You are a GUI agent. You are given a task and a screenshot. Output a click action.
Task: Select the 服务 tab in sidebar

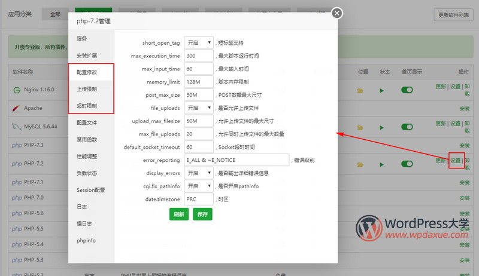click(91, 38)
